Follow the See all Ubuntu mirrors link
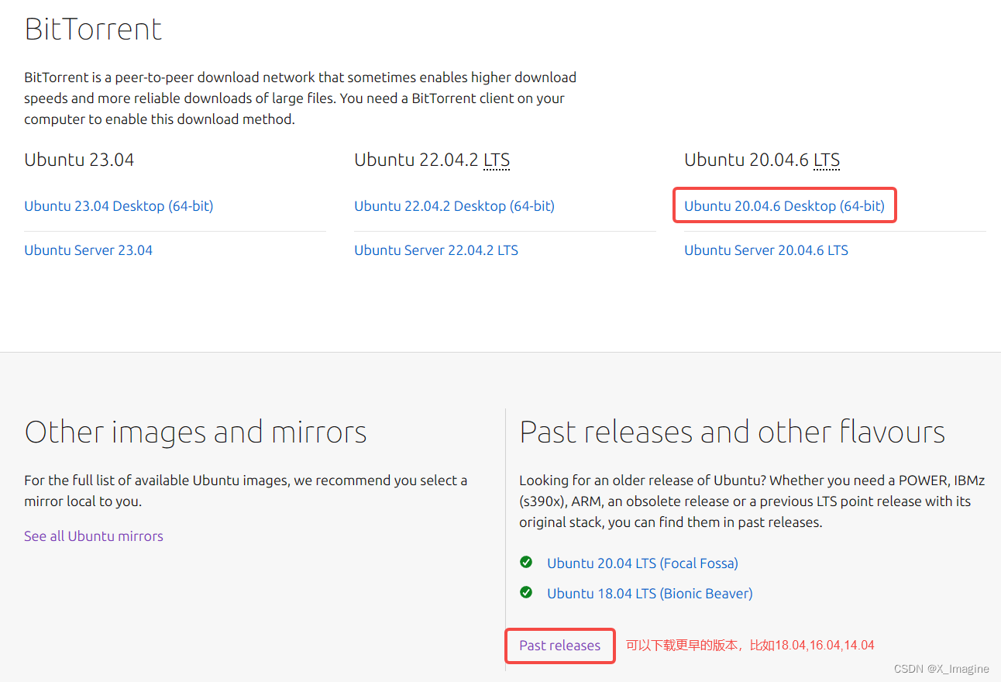 94,536
